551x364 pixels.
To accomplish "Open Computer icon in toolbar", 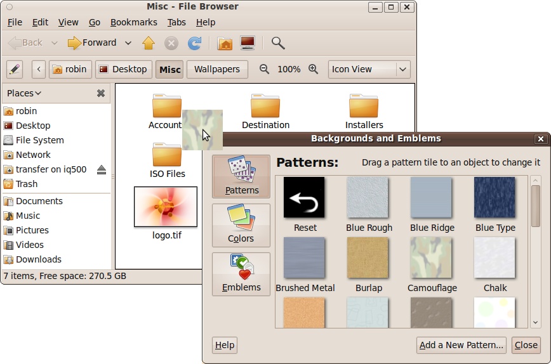I will click(x=248, y=43).
